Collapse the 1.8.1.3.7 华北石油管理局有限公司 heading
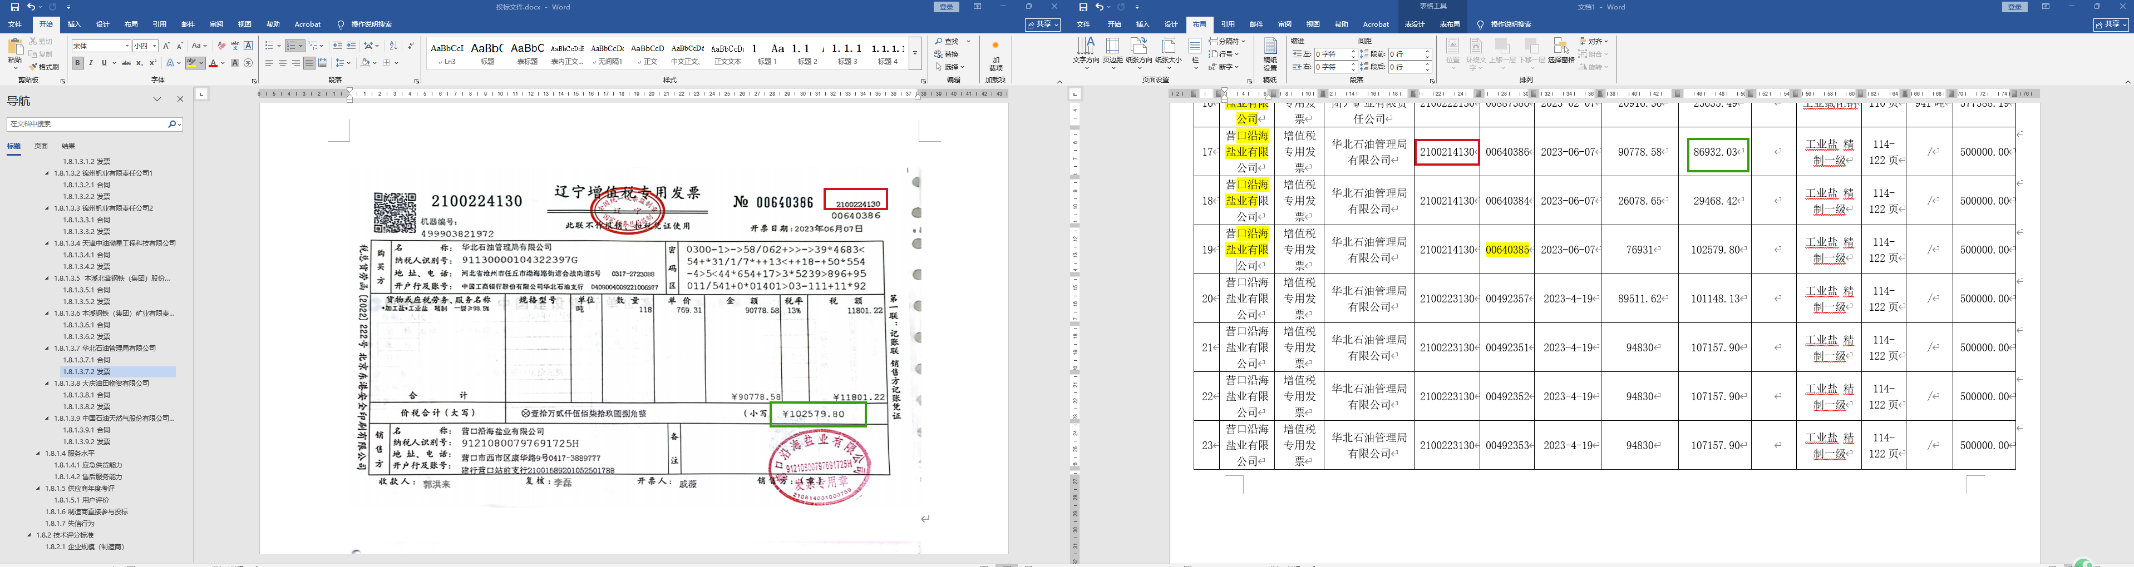This screenshot has width=2134, height=567. (x=47, y=349)
